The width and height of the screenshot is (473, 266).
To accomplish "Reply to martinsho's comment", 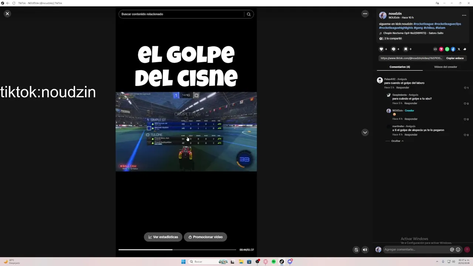I will [x=411, y=135].
